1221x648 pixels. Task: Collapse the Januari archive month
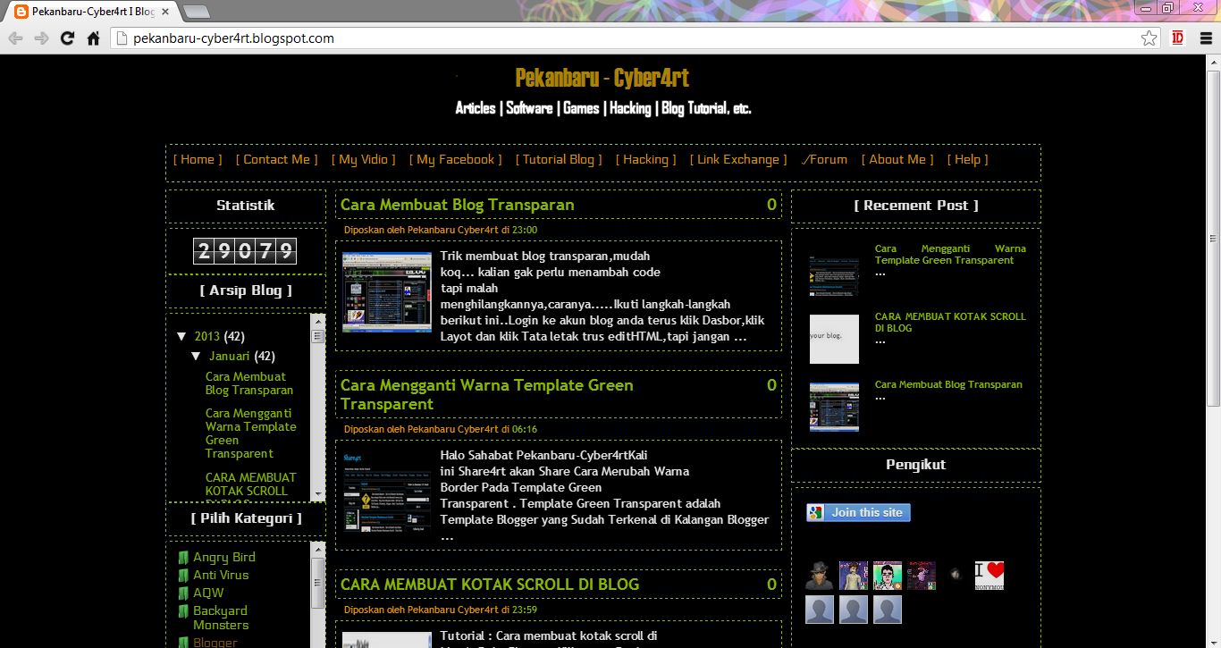197,356
